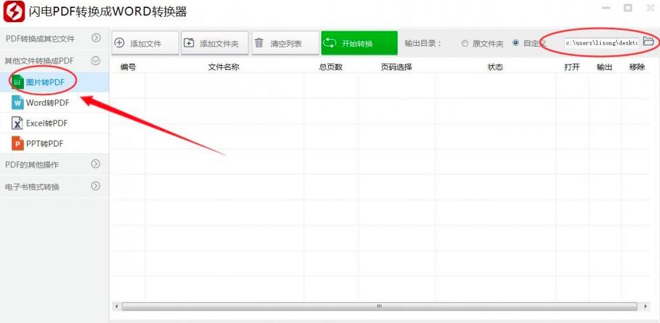
Task: Click the 页码选择 column header
Action: [397, 67]
